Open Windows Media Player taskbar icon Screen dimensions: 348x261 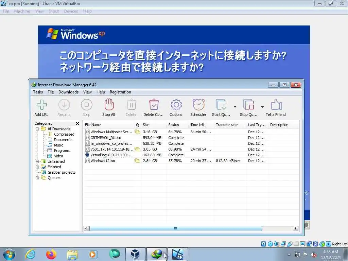[92, 254]
